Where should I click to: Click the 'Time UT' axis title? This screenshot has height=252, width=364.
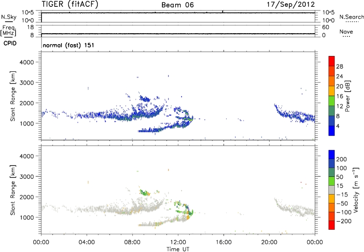(x=178, y=249)
